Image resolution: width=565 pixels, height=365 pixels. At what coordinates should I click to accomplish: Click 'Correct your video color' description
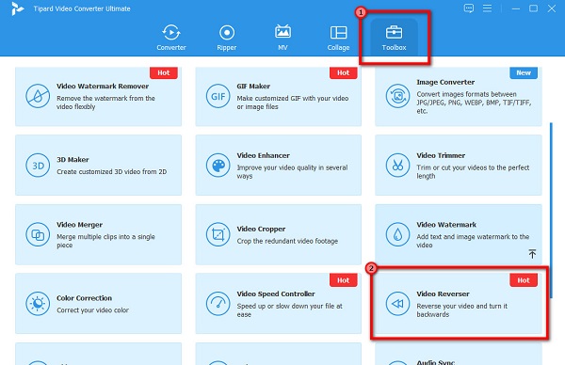point(92,310)
